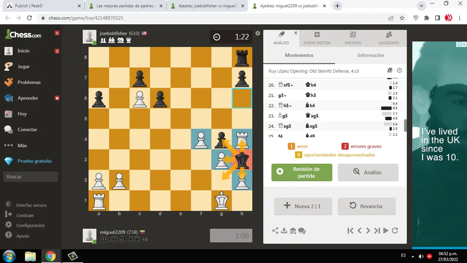Click joebobfisher's avatar thumbnail

click(x=89, y=37)
